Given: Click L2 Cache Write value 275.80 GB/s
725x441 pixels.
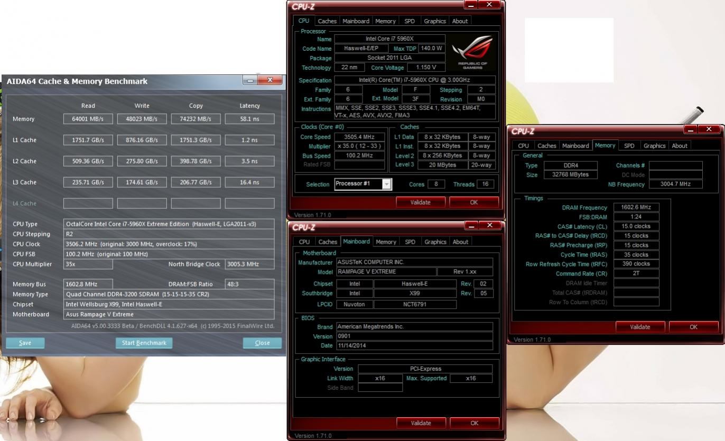Looking at the screenshot, I should pyautogui.click(x=142, y=161).
